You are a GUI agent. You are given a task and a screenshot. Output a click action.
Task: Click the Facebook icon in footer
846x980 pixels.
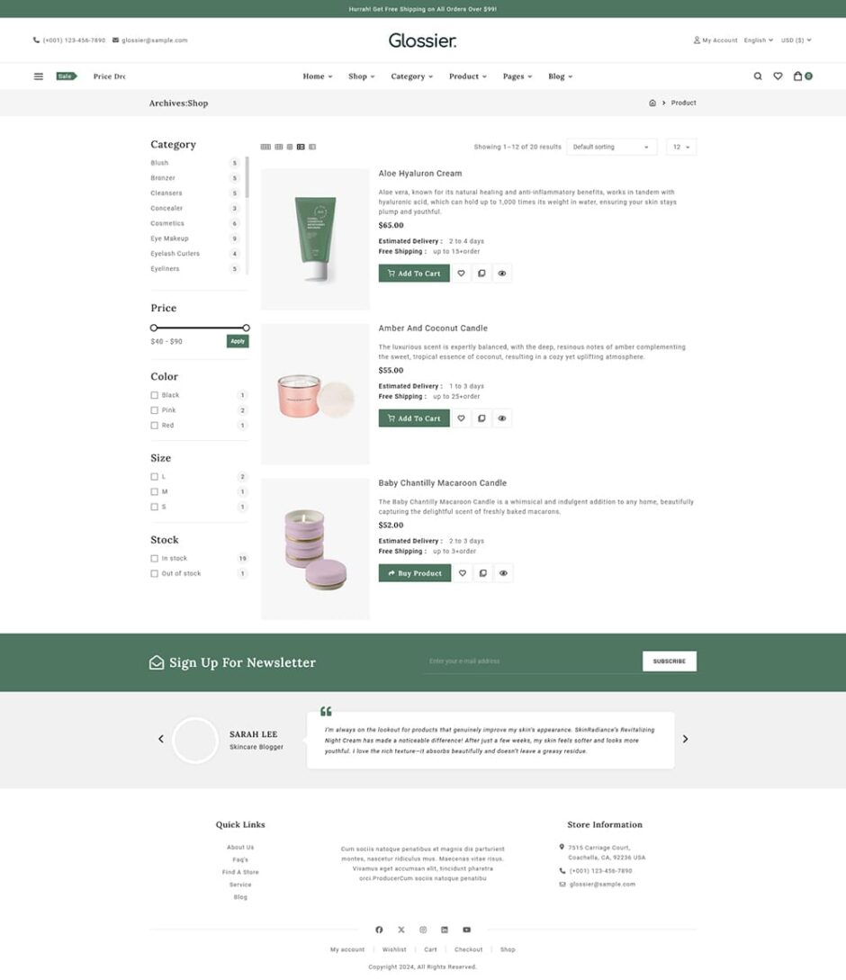pos(379,930)
